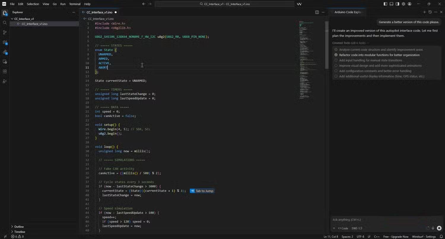Click the Tab to Jump hint

pos(202,191)
